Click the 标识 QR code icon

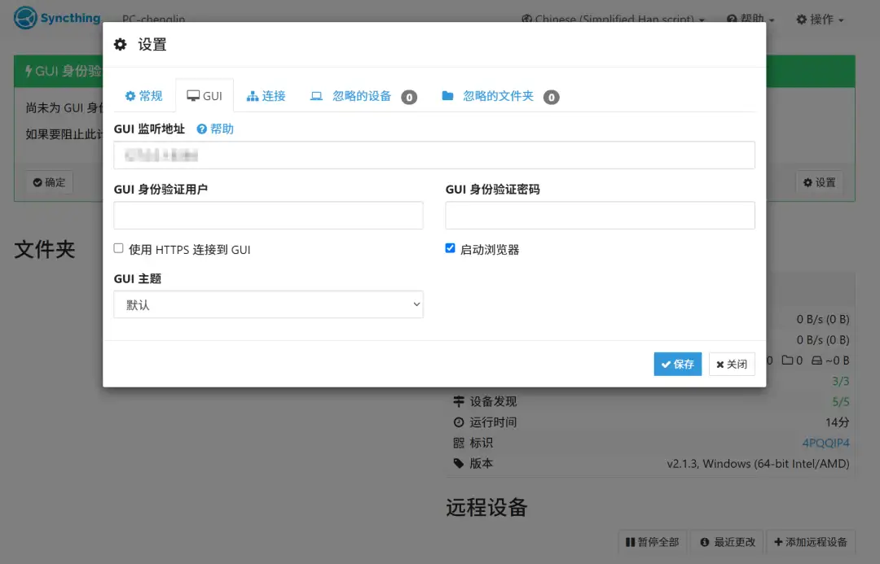(459, 443)
